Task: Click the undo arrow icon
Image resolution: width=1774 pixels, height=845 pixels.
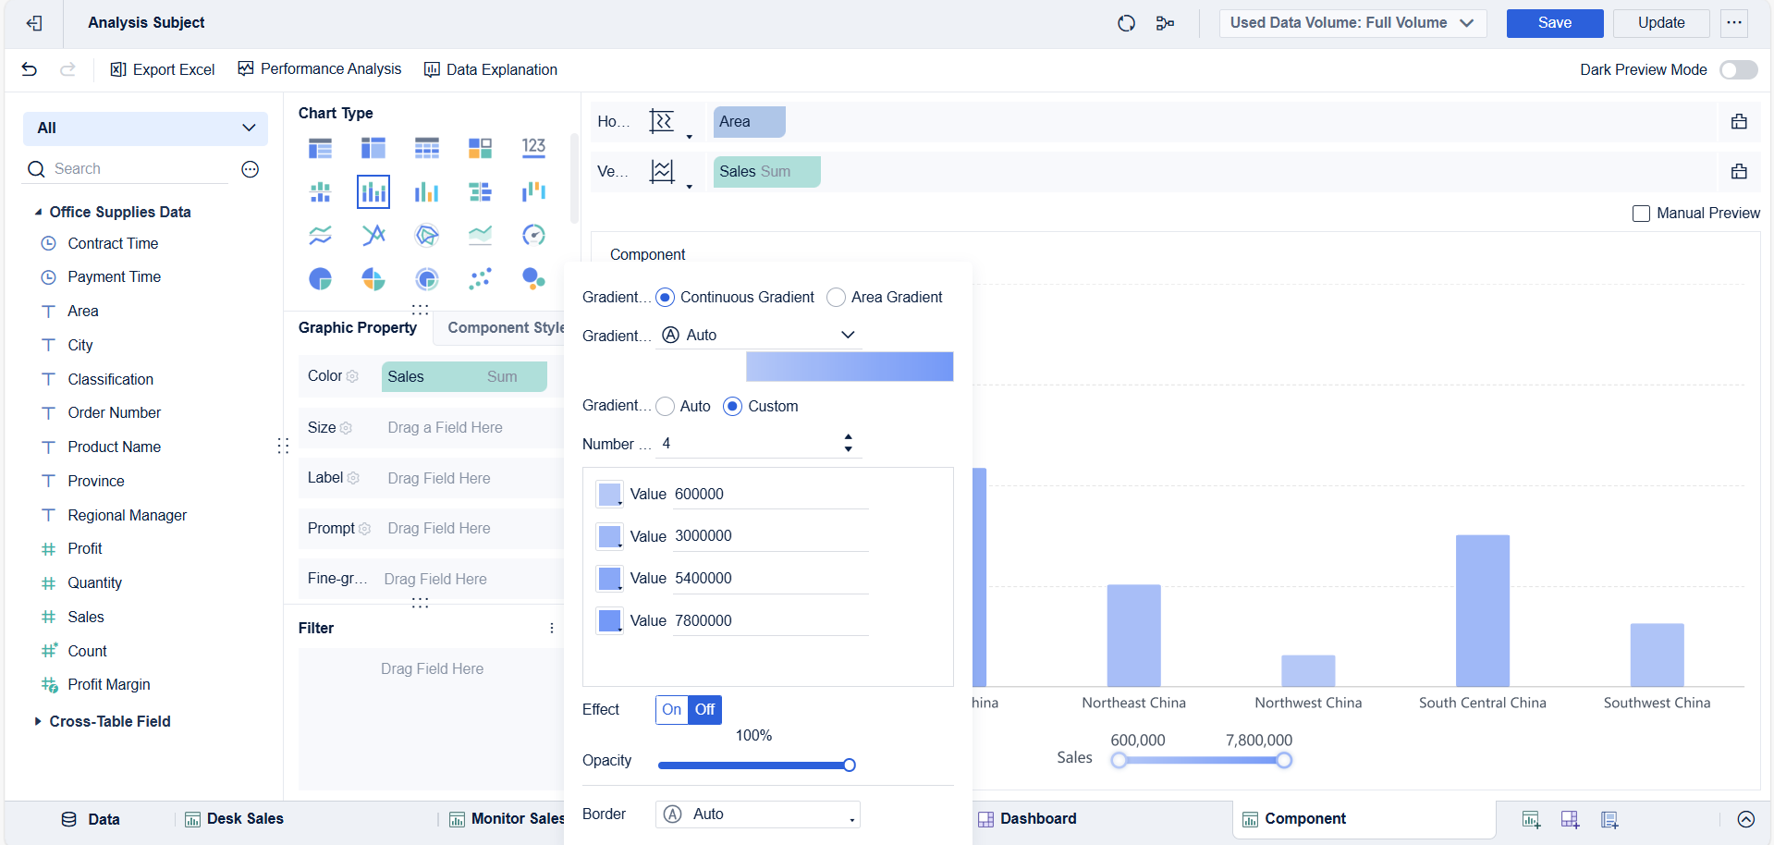Action: coord(30,69)
